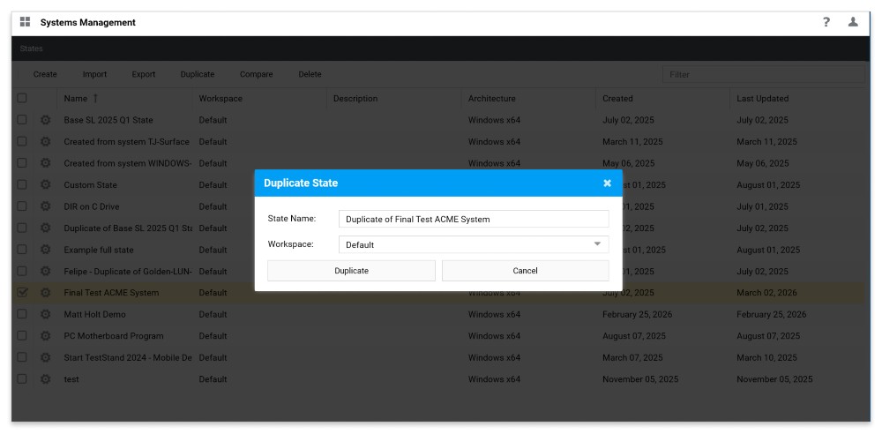Image resolution: width=882 pixels, height=434 pixels.
Task: Sort by the Architecture column header
Action: [491, 99]
